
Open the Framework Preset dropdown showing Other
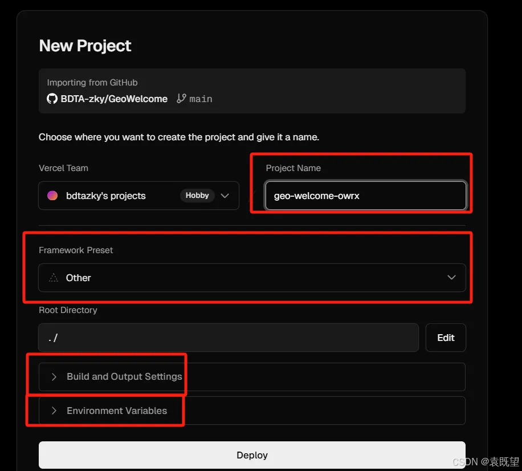pos(252,278)
